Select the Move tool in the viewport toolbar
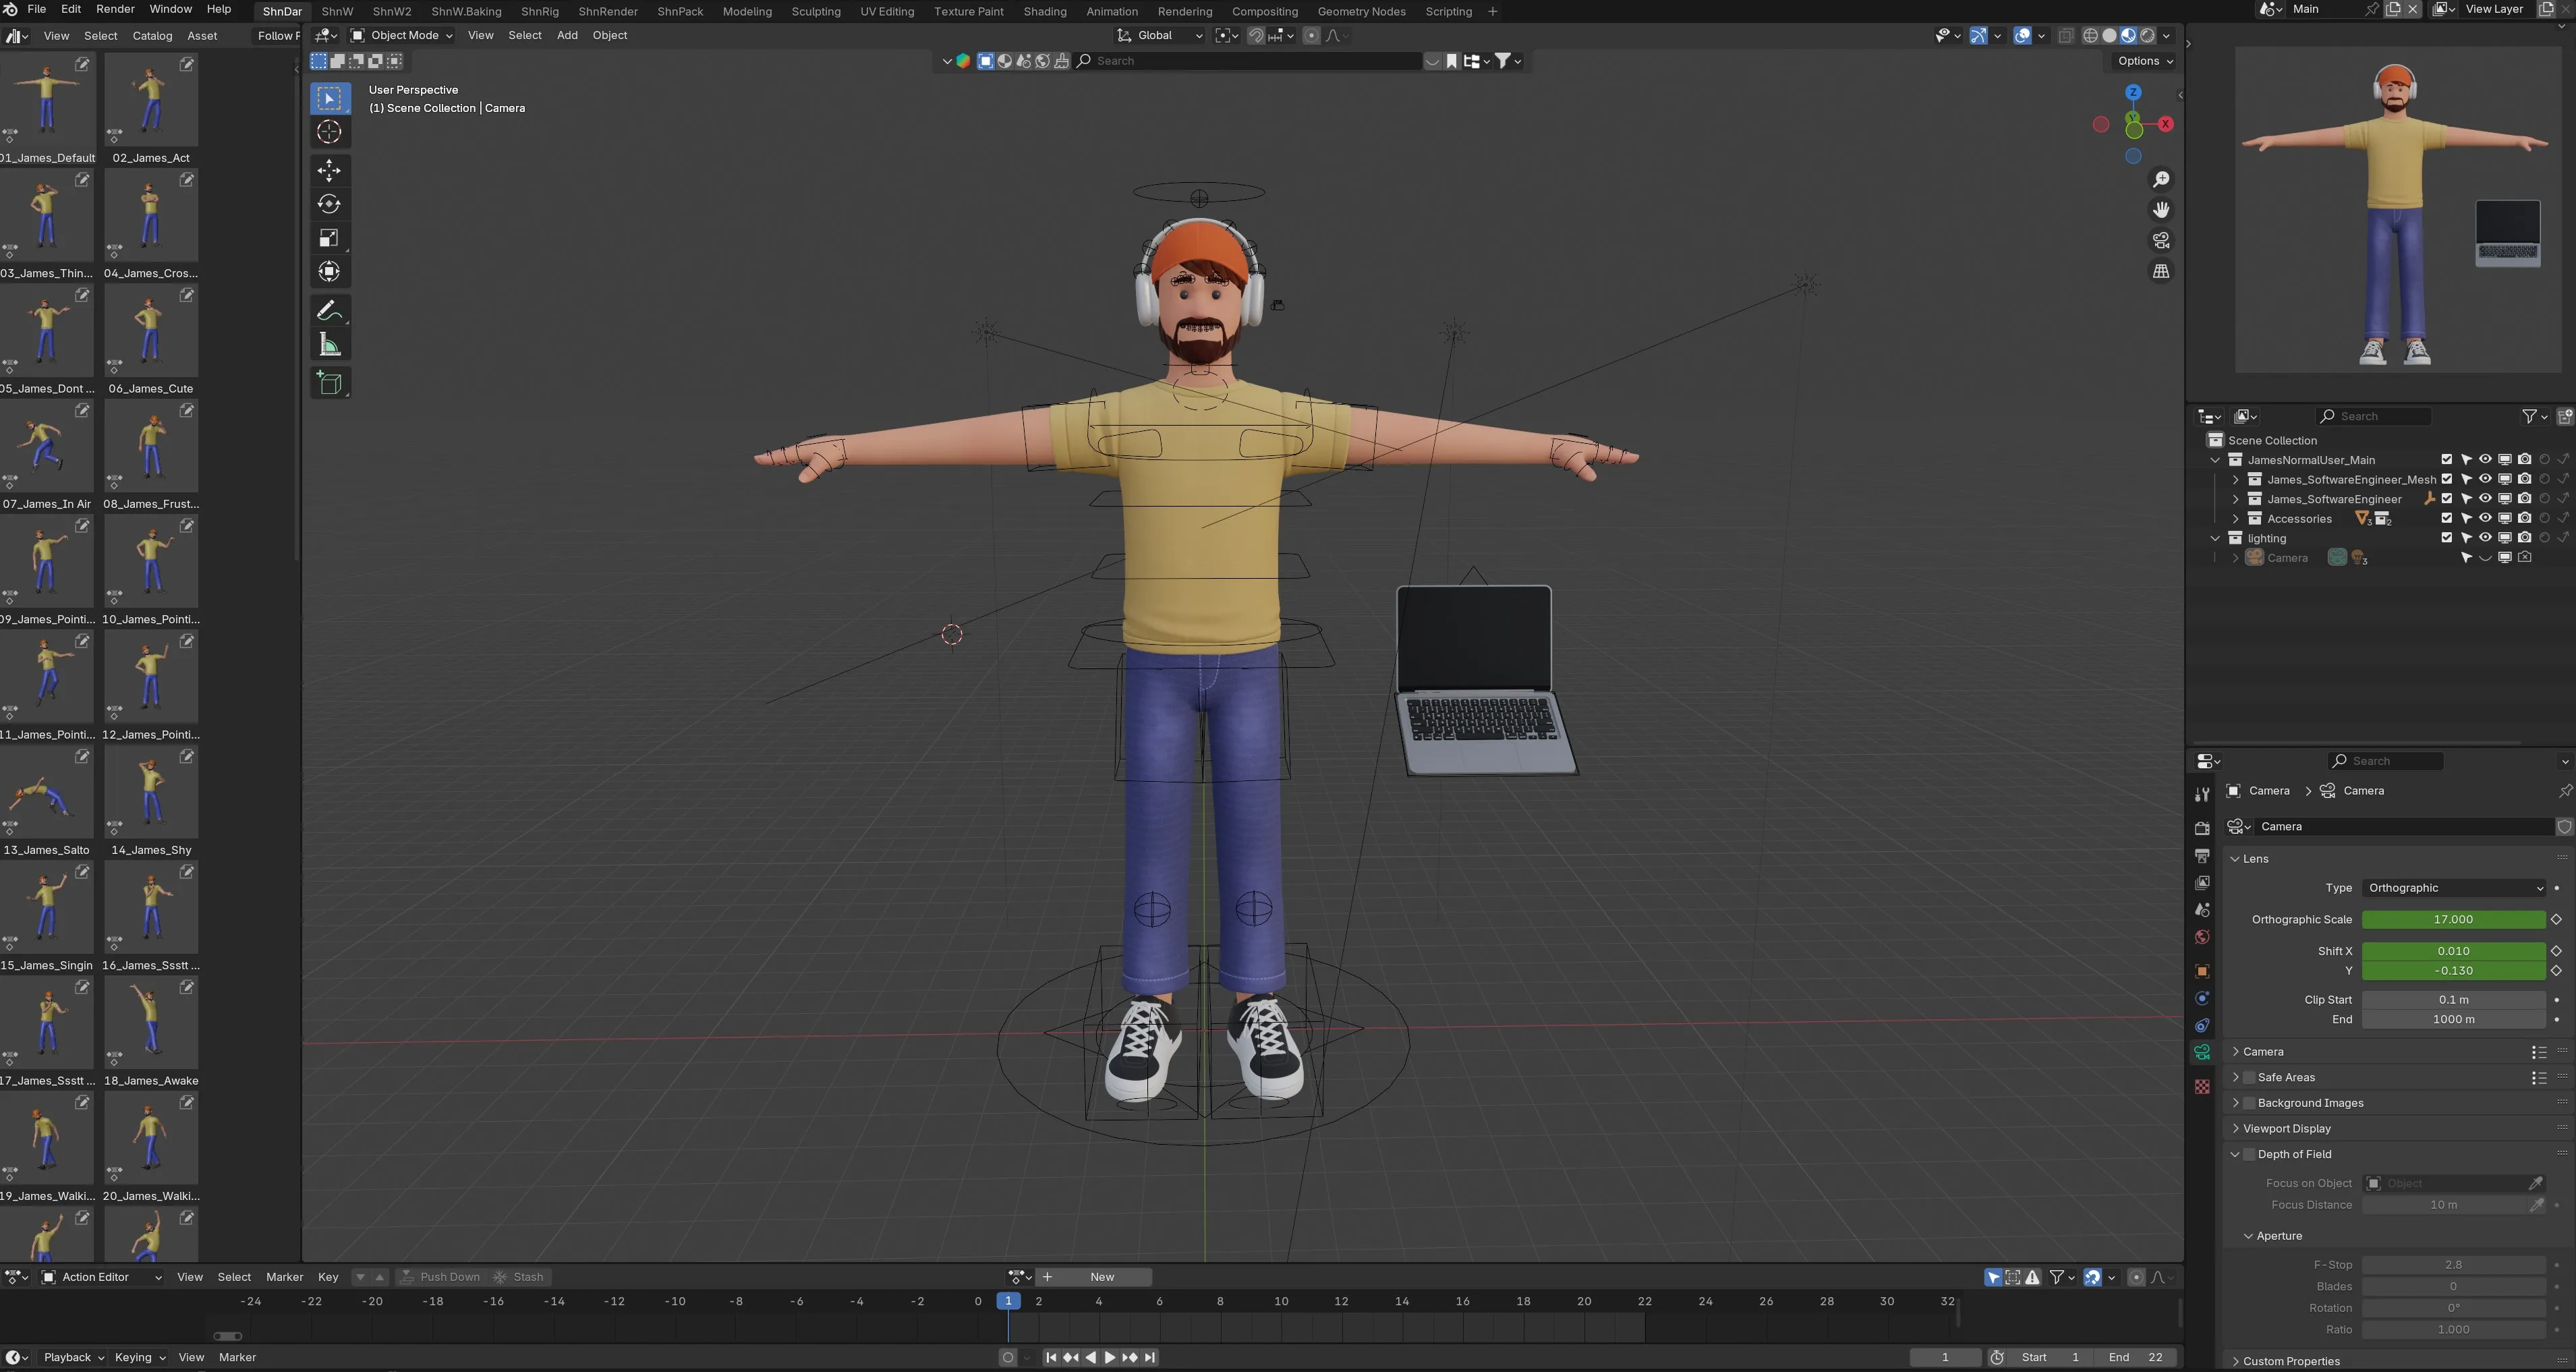This screenshot has height=1372, width=2576. click(330, 170)
